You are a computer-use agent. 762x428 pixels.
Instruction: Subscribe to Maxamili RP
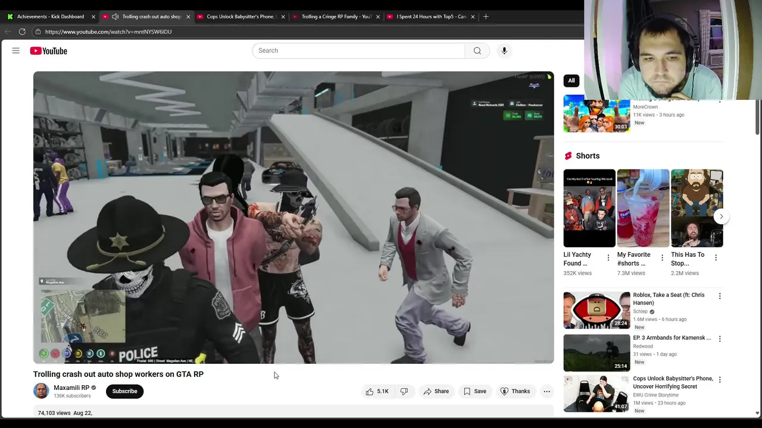(124, 391)
